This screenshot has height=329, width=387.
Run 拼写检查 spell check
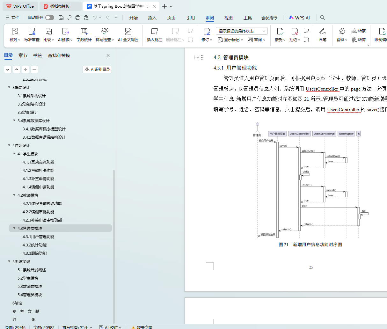point(105,32)
